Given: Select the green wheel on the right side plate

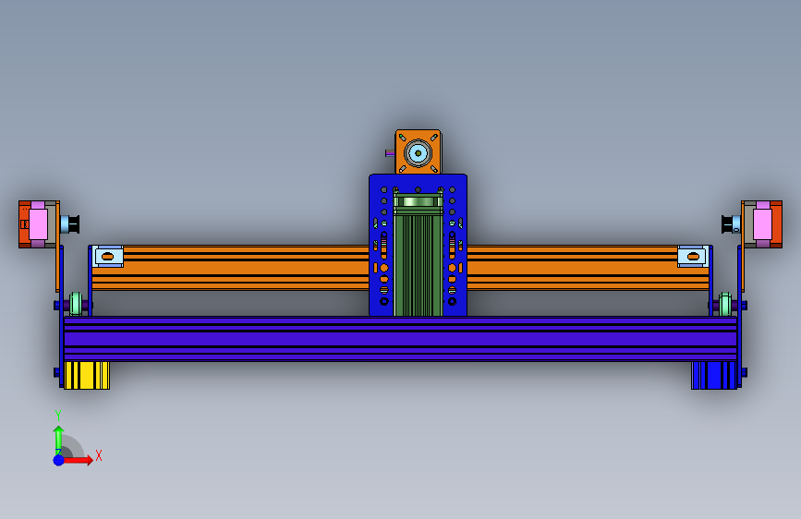Looking at the screenshot, I should click(725, 305).
